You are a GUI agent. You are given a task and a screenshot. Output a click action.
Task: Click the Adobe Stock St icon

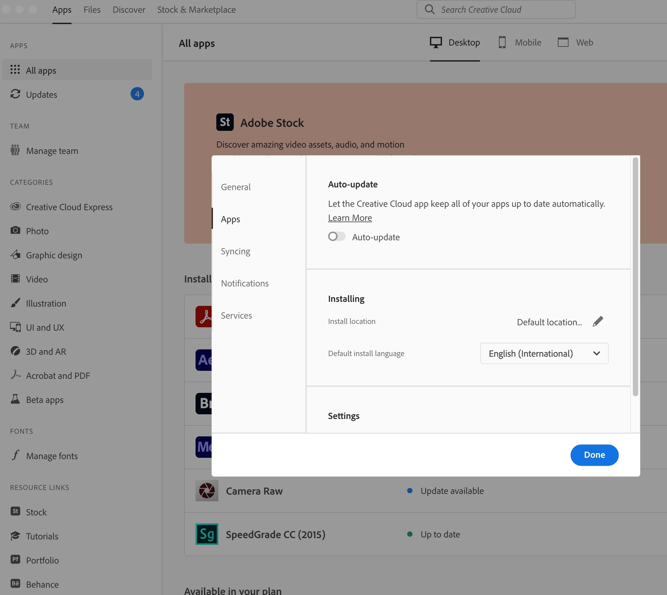pos(225,122)
